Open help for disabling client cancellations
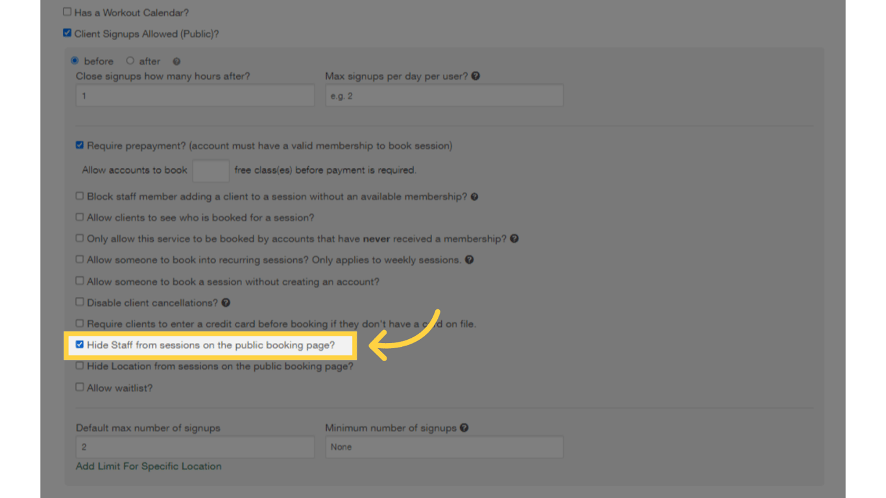 [x=225, y=302]
